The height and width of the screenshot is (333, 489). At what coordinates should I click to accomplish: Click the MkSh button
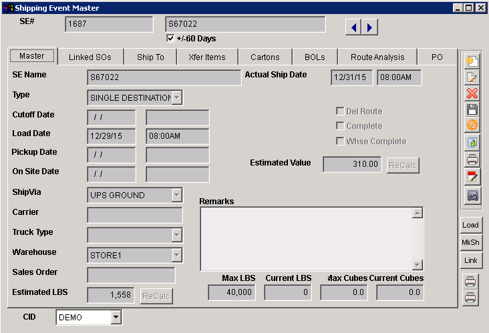point(471,242)
